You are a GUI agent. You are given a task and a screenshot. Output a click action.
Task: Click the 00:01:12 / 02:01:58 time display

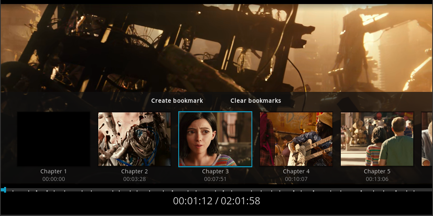click(x=217, y=201)
